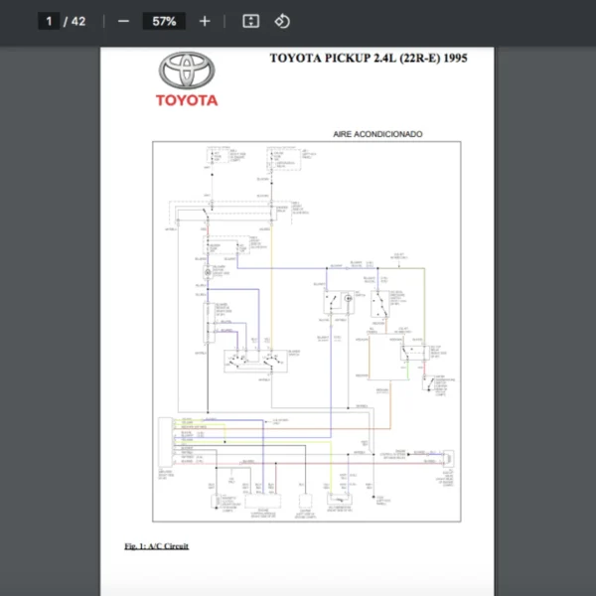Click the Toyota emblem logo

[x=186, y=71]
